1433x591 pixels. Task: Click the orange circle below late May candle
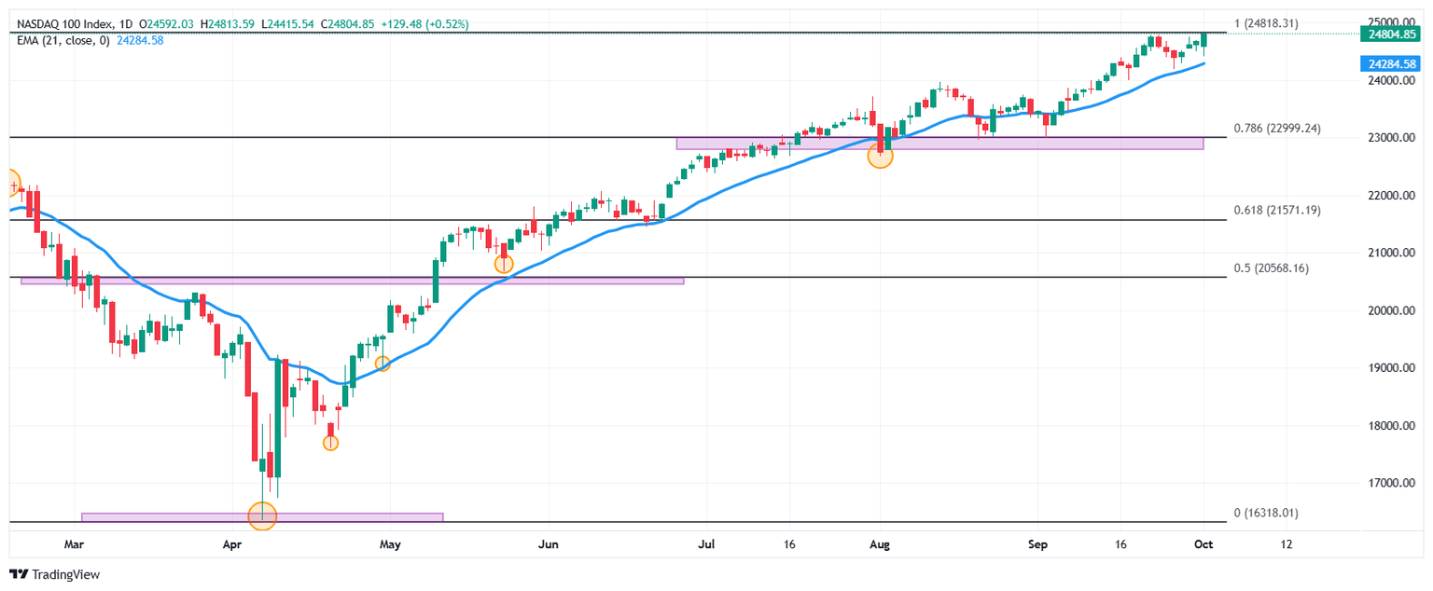pos(503,264)
